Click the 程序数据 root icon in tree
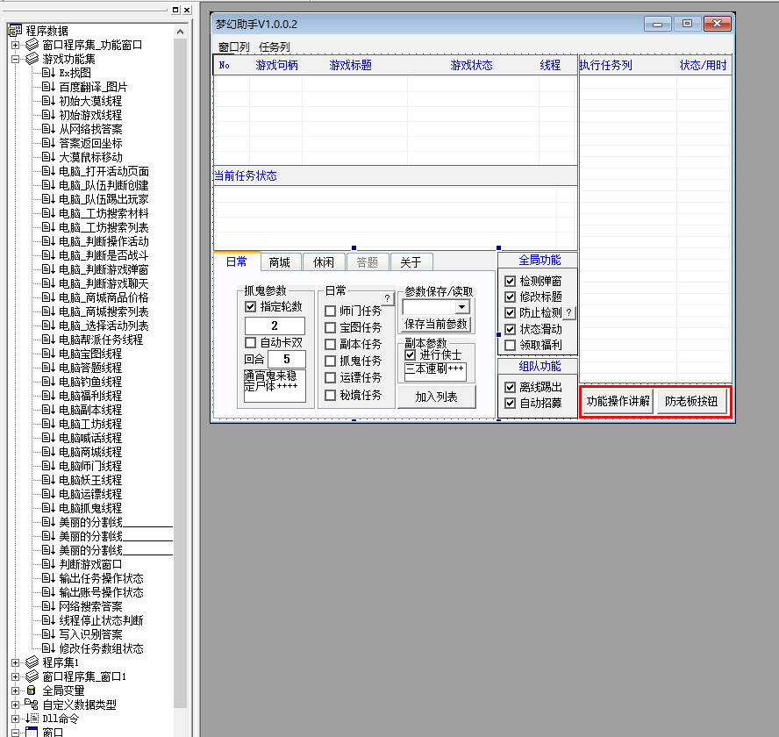 click(x=14, y=31)
